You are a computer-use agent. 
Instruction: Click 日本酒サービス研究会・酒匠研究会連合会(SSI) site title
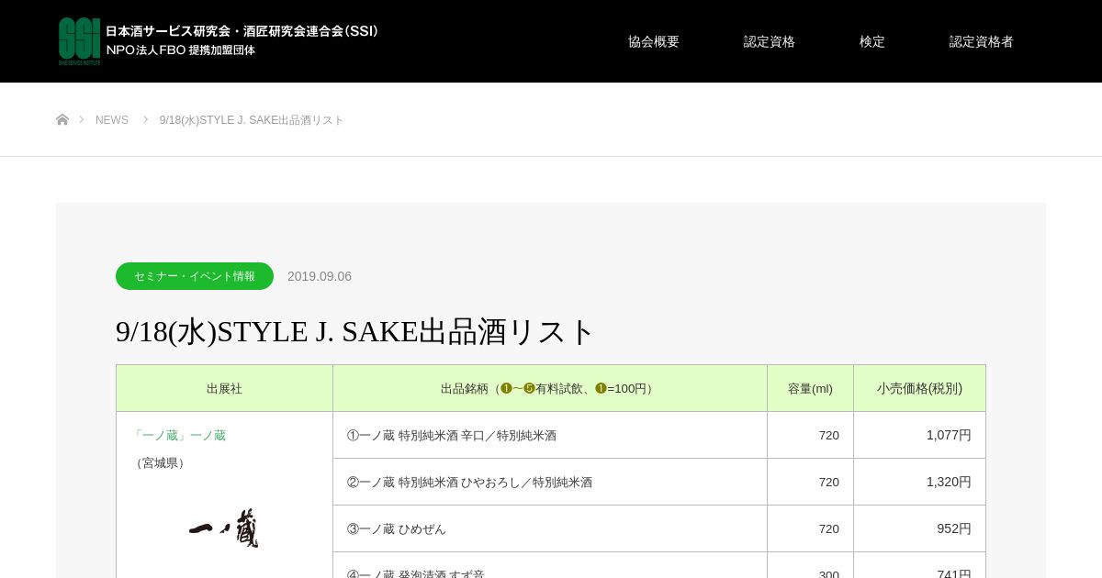pos(242,30)
